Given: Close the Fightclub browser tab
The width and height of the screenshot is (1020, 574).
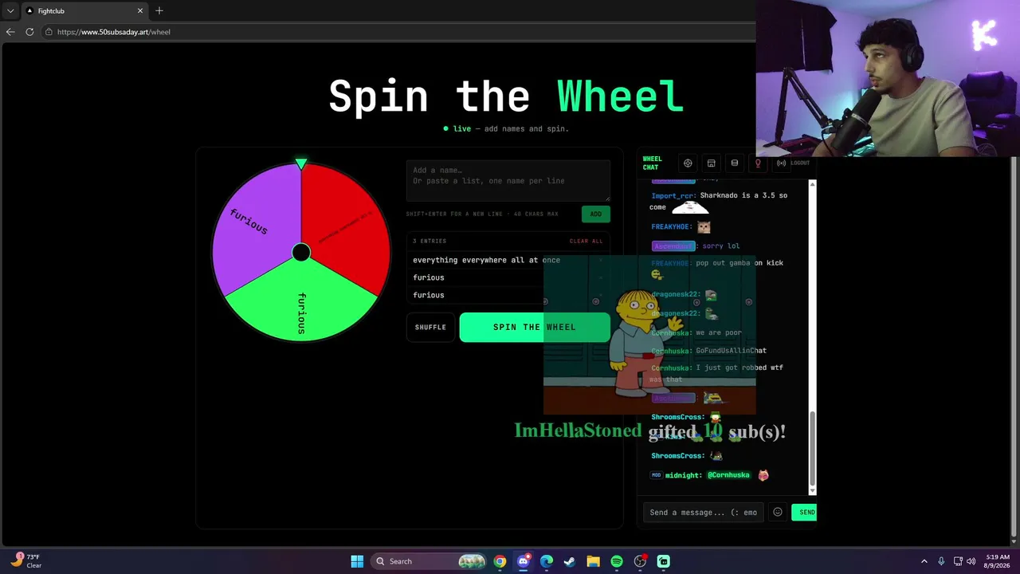Looking at the screenshot, I should pyautogui.click(x=140, y=10).
